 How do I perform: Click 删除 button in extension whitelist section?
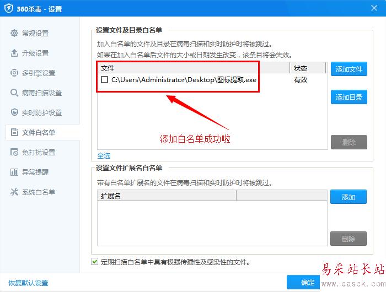pyautogui.click(x=349, y=239)
